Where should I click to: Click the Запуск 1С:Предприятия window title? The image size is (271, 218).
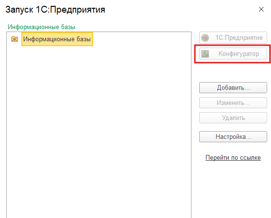coord(55,10)
